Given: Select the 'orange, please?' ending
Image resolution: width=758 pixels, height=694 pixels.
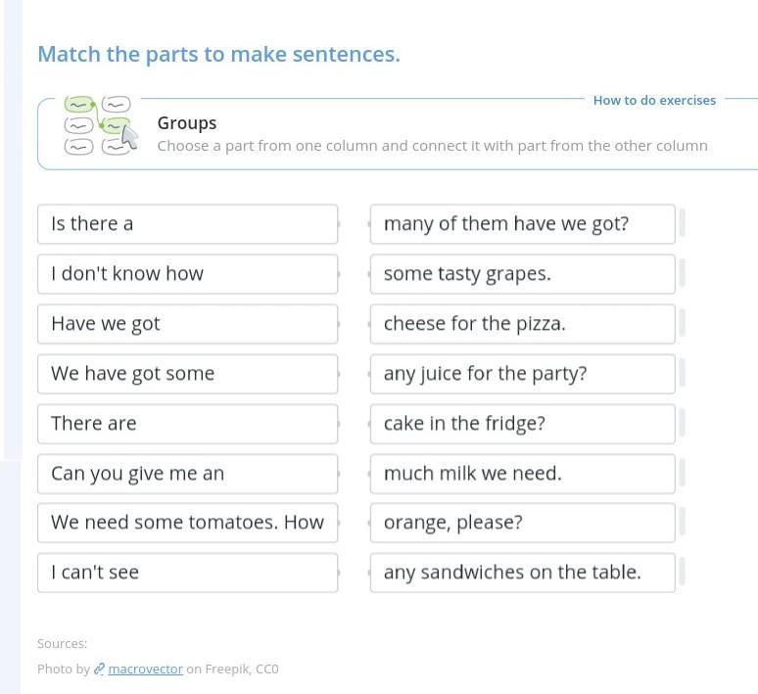Looking at the screenshot, I should click(x=522, y=523).
